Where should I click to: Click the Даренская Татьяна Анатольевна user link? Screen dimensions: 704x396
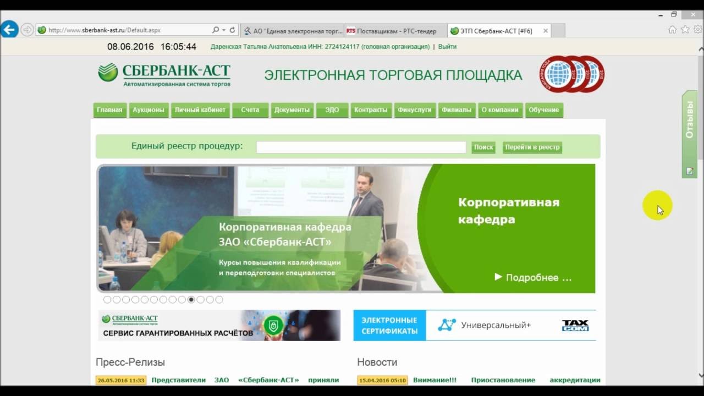[x=320, y=47]
